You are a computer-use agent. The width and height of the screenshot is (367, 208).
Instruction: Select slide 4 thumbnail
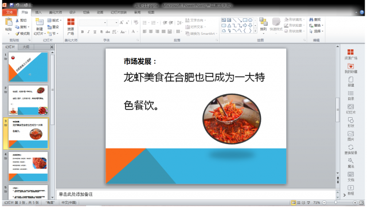pos(28,167)
